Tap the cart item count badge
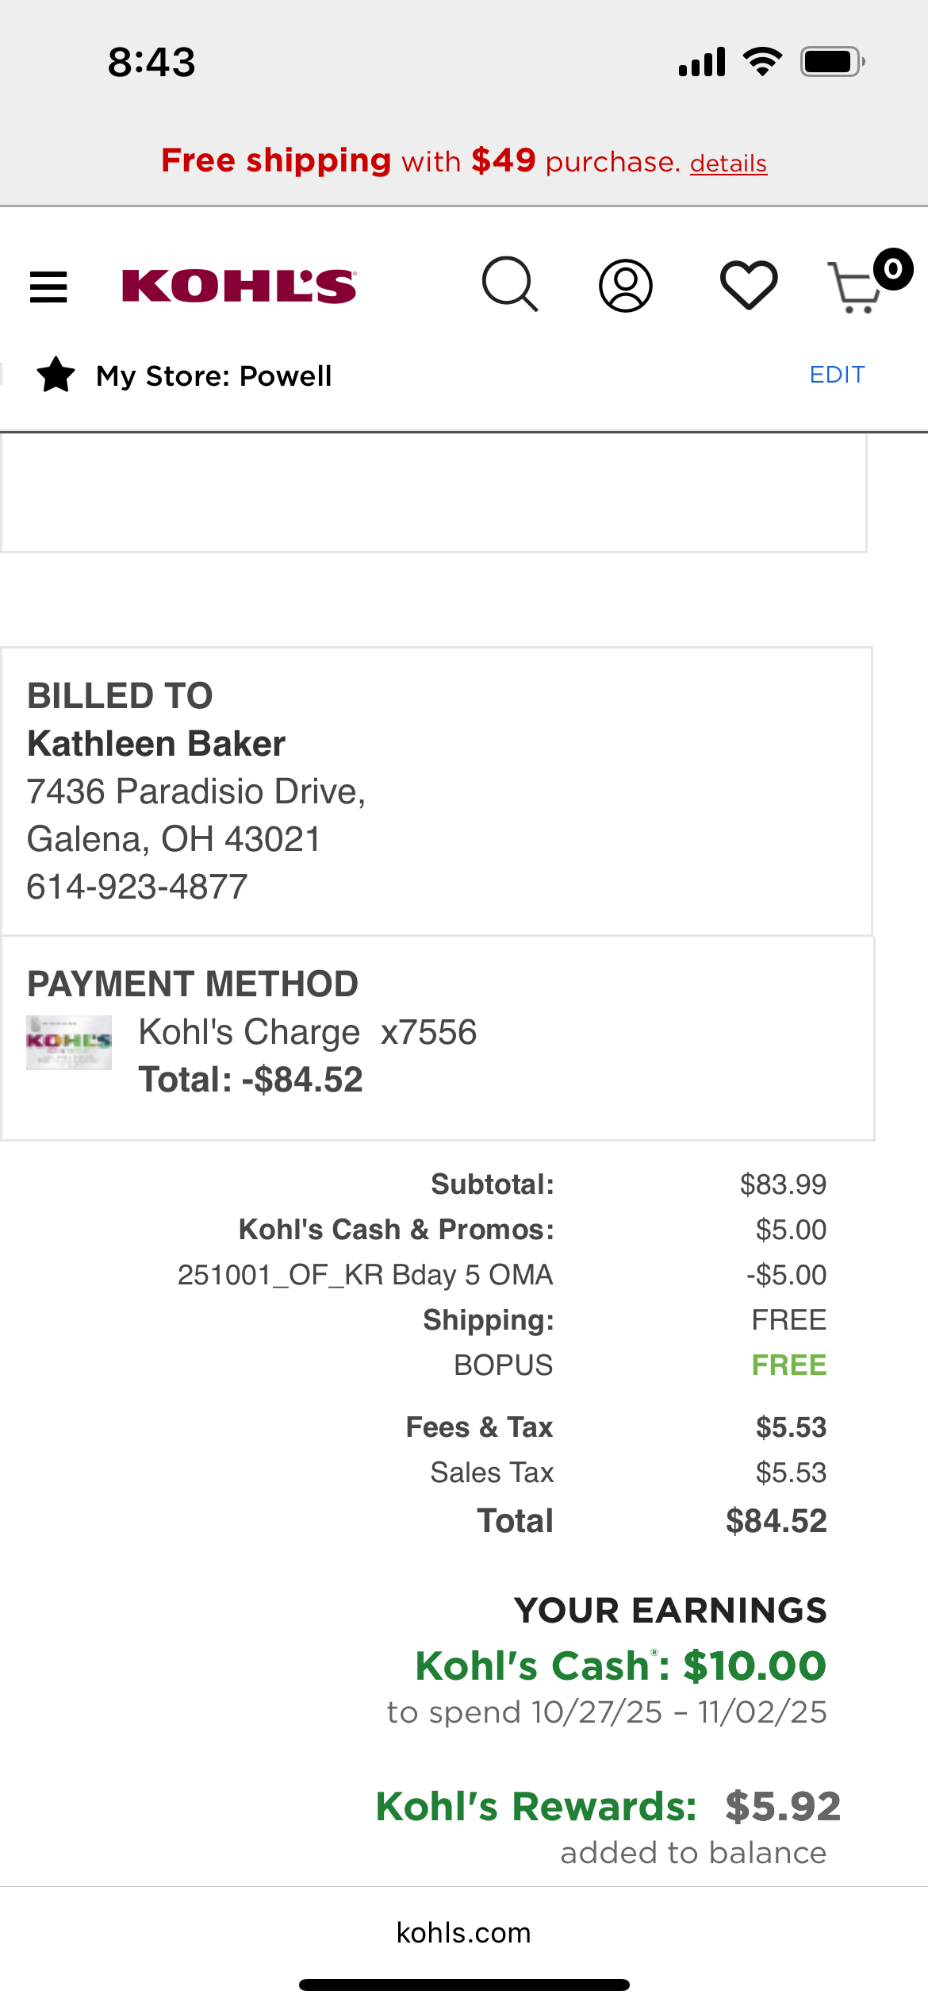 893,269
